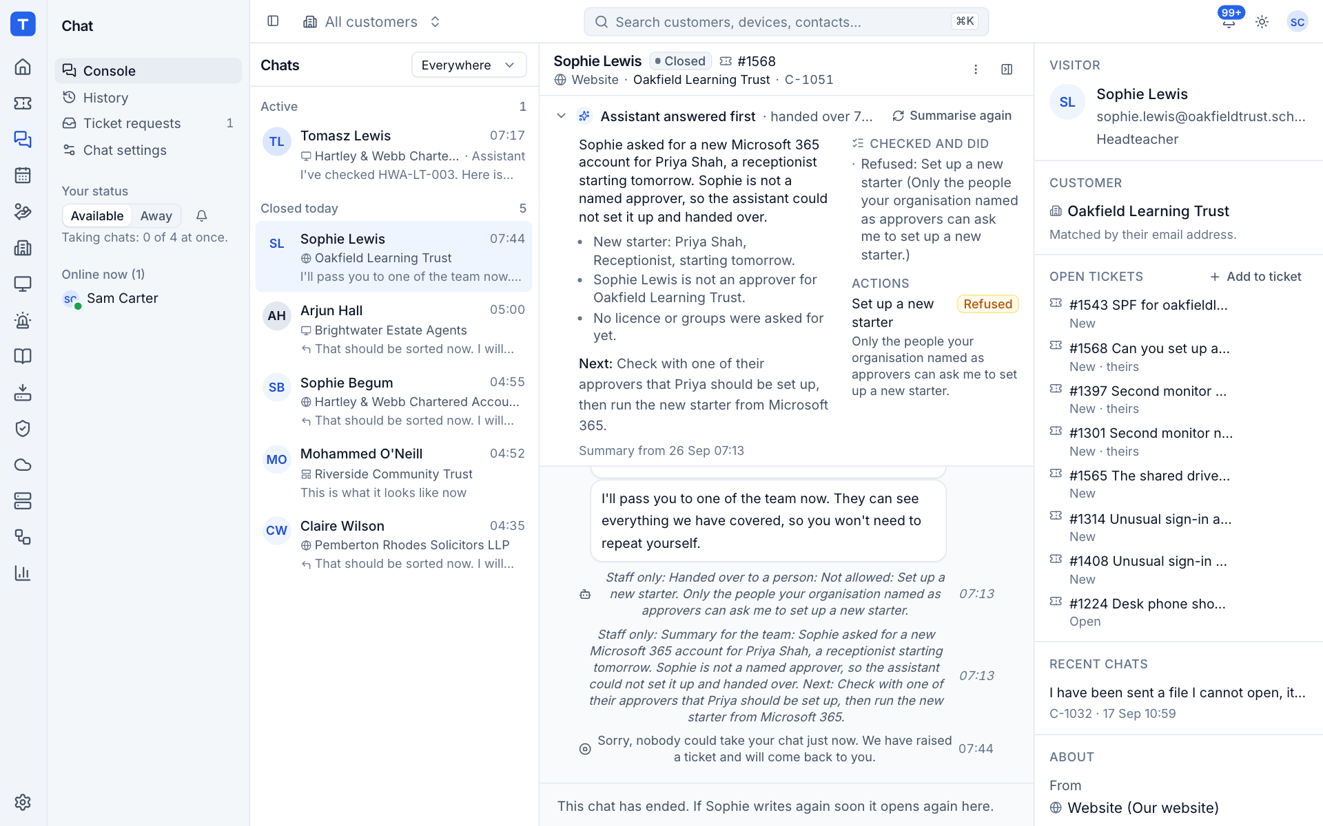The height and width of the screenshot is (826, 1323).
Task: Open the calendar icon in left rail
Action: click(x=23, y=176)
